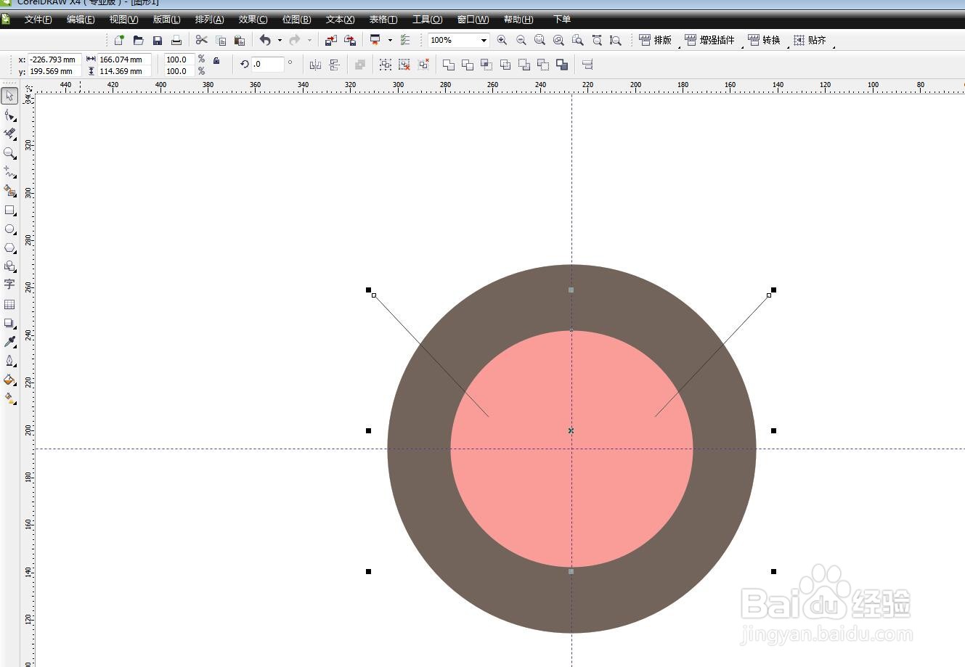
Task: Mirror selection horizontally
Action: (x=315, y=65)
